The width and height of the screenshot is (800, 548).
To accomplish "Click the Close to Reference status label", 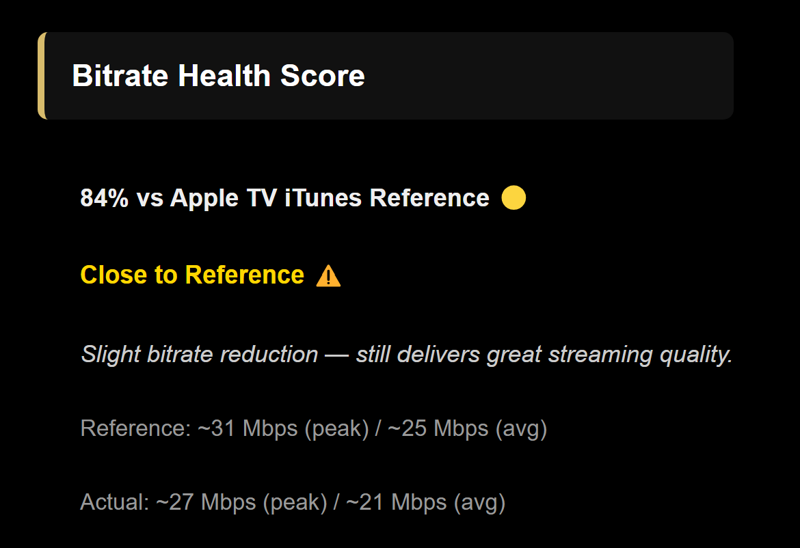I will tap(192, 275).
